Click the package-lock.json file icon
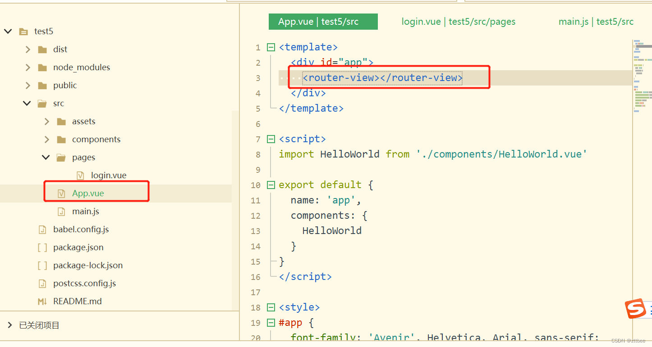652x347 pixels. [42, 266]
